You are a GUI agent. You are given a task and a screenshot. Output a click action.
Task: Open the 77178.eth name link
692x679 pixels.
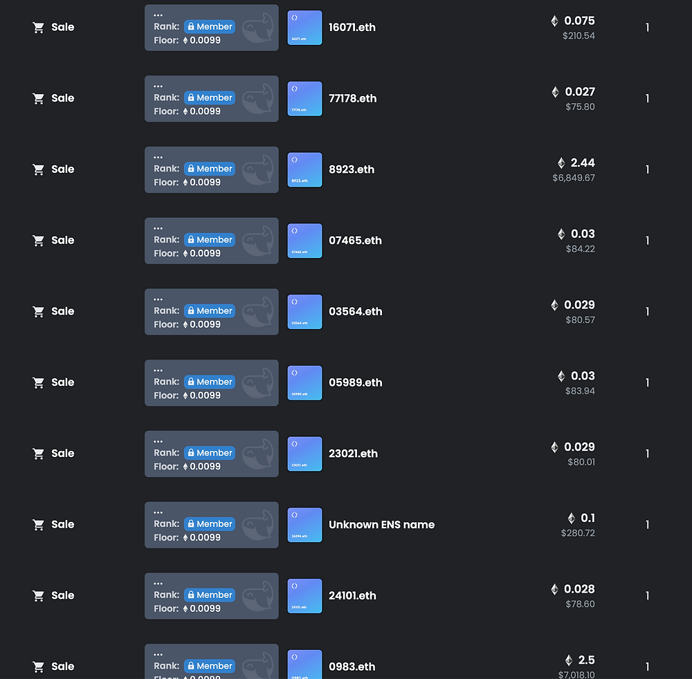coord(353,98)
